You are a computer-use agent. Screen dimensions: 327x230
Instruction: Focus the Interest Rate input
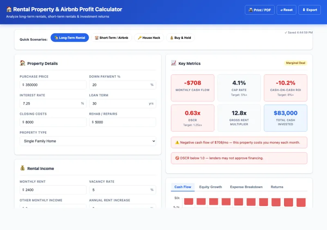click(53, 103)
